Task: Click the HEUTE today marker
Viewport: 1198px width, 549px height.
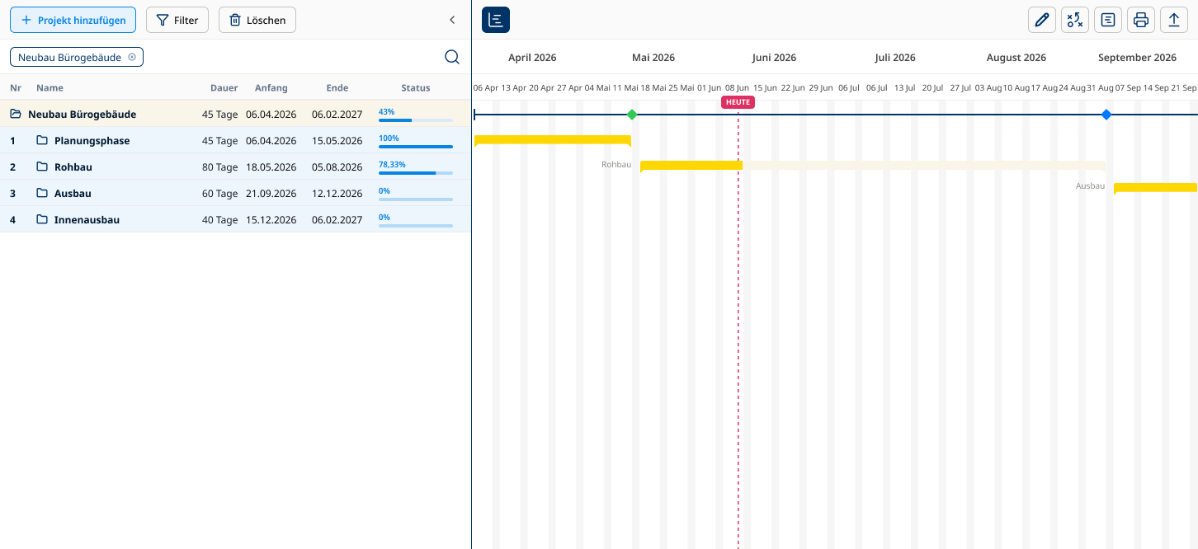Action: click(738, 102)
